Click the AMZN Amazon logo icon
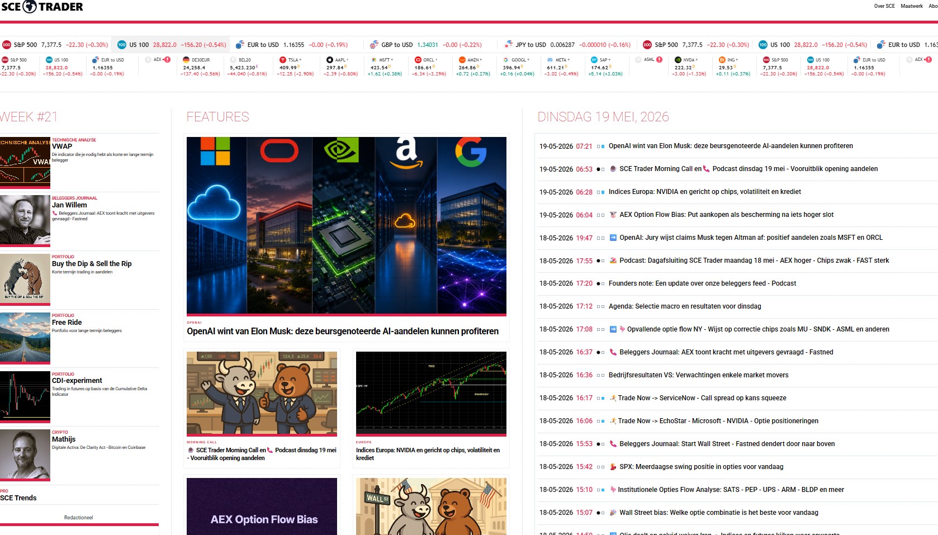The width and height of the screenshot is (938, 535). 462,60
